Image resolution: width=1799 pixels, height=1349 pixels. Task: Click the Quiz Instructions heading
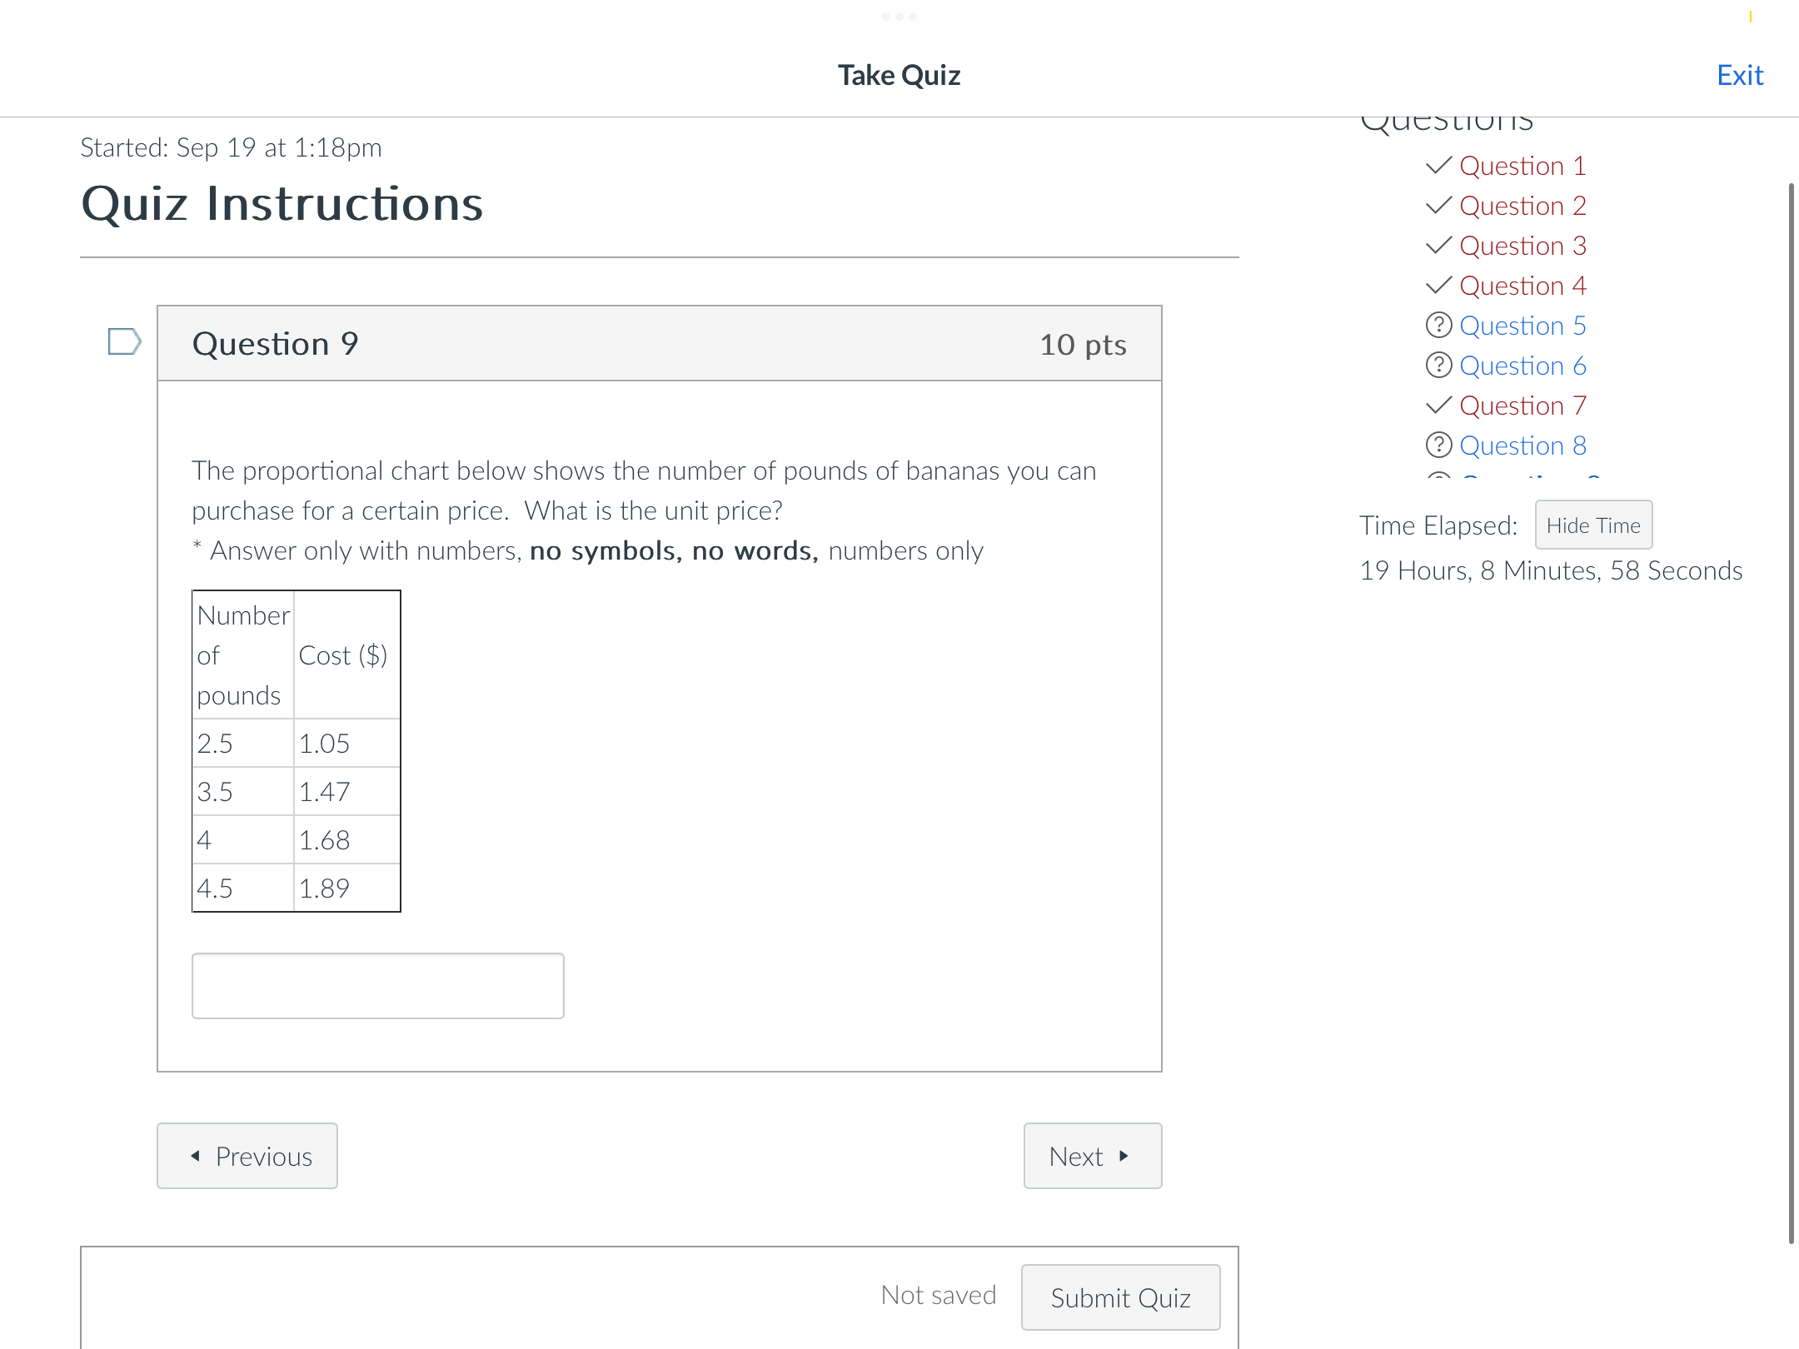click(282, 204)
